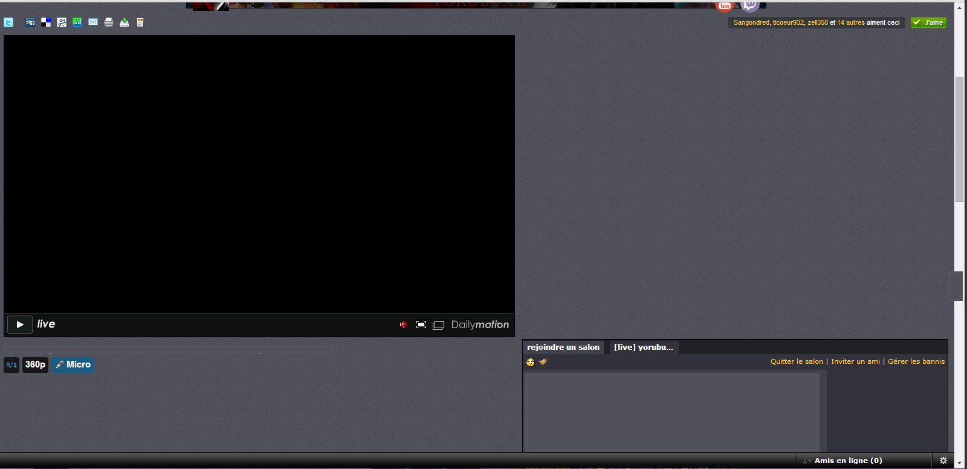The width and height of the screenshot is (967, 469).
Task: Open Sangondred's profile link
Action: pos(751,22)
